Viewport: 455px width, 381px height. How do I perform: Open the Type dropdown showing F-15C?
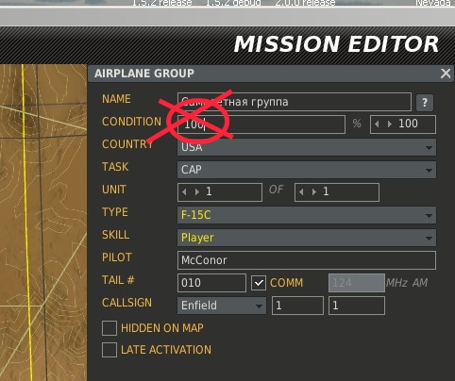pos(307,215)
